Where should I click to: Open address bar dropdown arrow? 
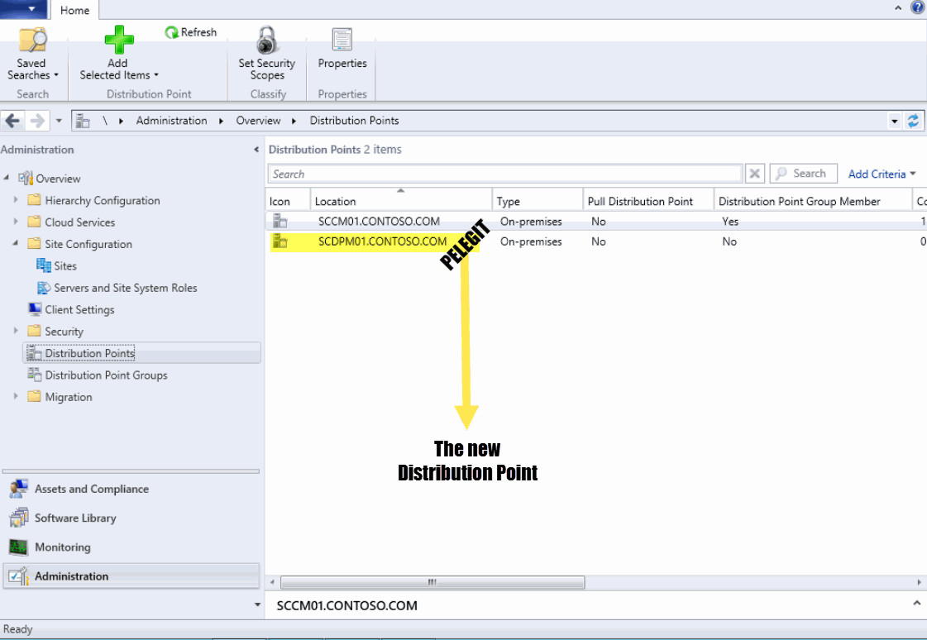click(895, 122)
